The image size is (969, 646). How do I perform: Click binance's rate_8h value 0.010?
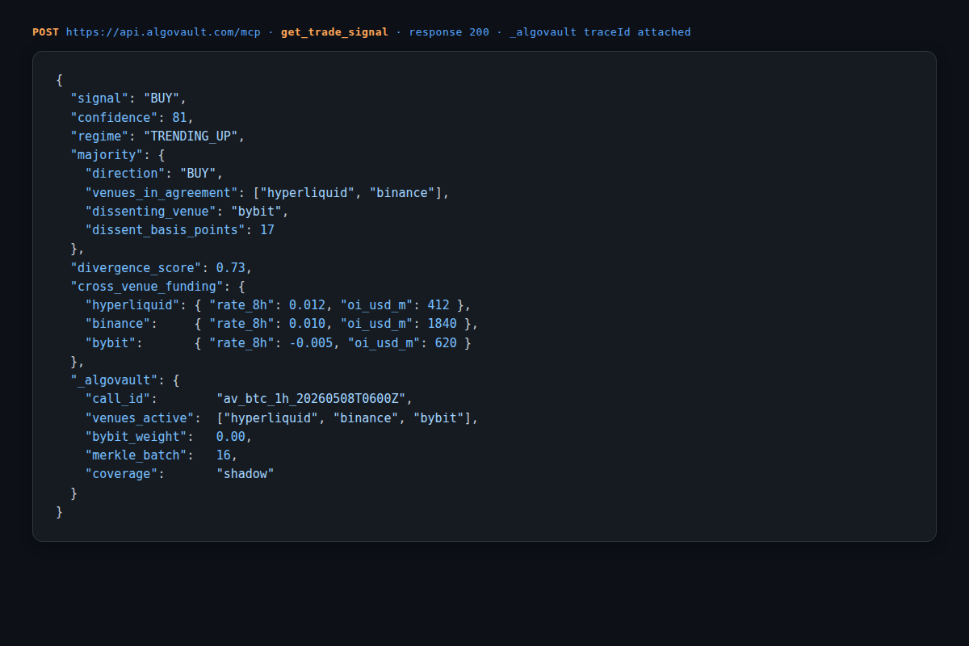click(x=308, y=324)
